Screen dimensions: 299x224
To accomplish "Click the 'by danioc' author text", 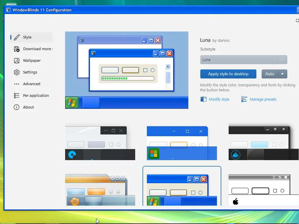I will click(x=221, y=40).
